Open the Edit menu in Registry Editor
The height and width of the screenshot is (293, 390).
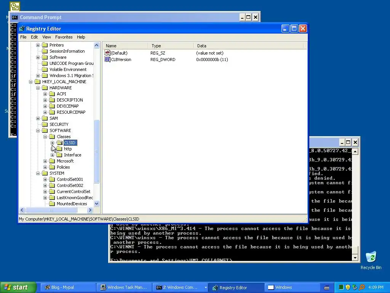[x=34, y=37]
